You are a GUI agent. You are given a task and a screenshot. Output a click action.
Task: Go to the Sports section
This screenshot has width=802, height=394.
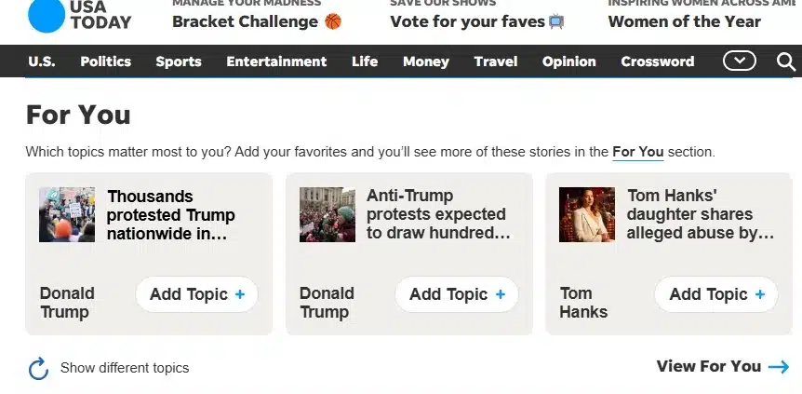click(179, 61)
